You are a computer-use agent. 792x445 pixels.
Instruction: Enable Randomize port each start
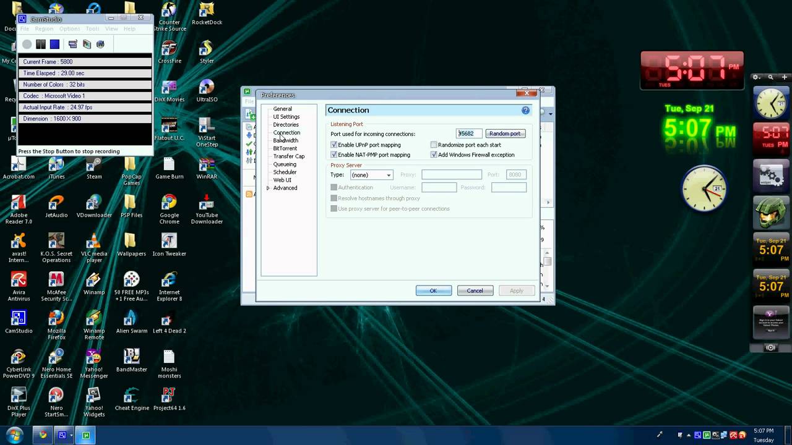(x=434, y=145)
